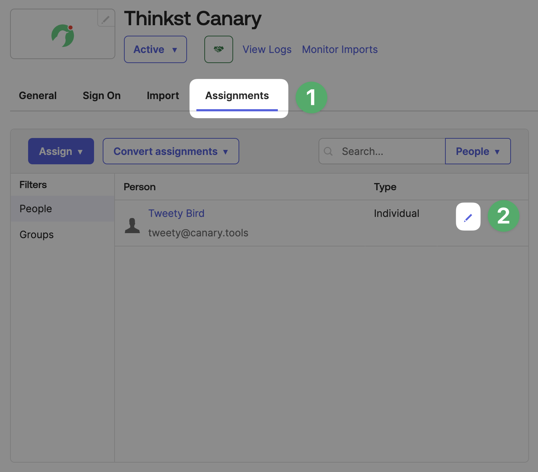This screenshot has height=472, width=538.
Task: Click the Thinkst Canary app title
Action: coord(193,19)
